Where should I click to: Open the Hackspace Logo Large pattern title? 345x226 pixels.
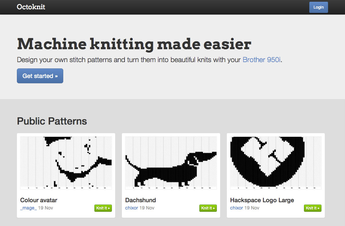point(262,200)
